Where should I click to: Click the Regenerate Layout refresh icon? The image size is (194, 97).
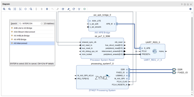pyautogui.click(x=74, y=9)
